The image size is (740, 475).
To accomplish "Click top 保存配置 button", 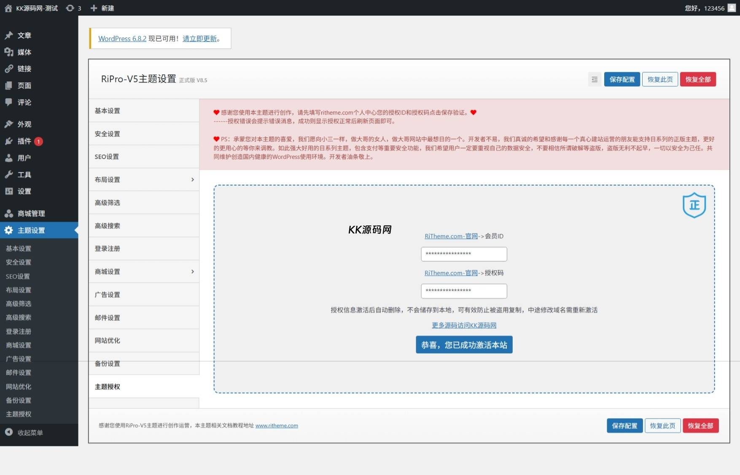I will (622, 79).
